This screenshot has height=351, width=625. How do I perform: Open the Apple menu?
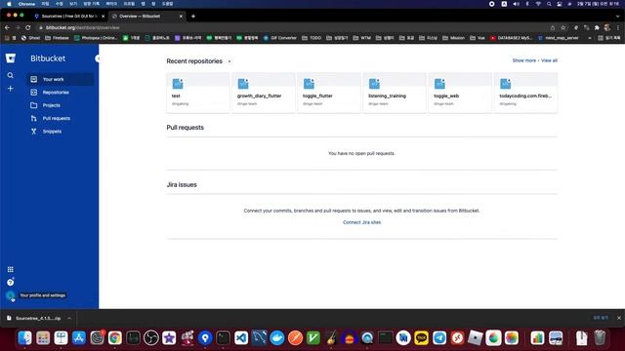point(9,4)
